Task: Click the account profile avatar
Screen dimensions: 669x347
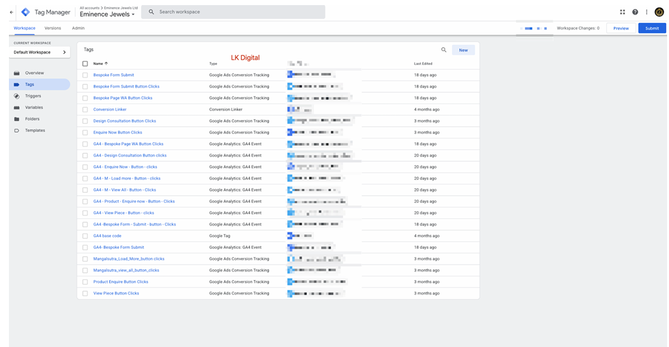Action: coord(659,12)
